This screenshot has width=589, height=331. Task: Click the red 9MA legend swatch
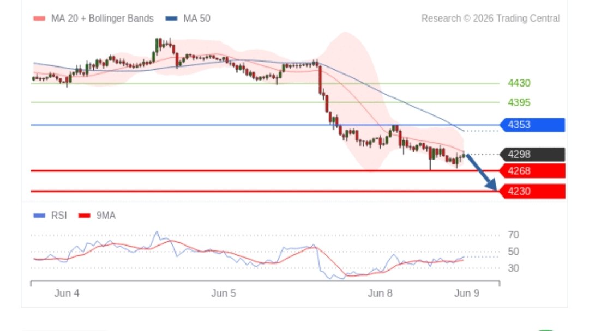[x=84, y=216]
